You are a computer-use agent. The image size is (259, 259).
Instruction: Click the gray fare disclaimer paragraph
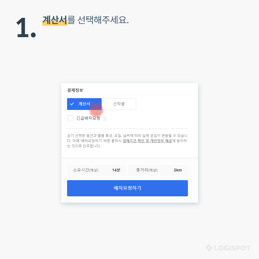tap(127, 141)
